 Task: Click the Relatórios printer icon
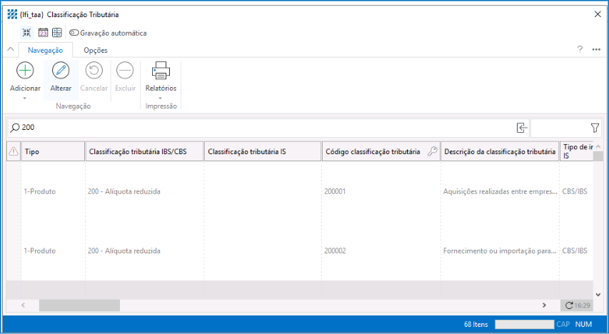coord(161,71)
